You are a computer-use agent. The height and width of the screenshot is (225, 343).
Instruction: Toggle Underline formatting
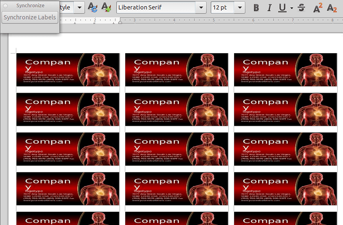(x=282, y=8)
